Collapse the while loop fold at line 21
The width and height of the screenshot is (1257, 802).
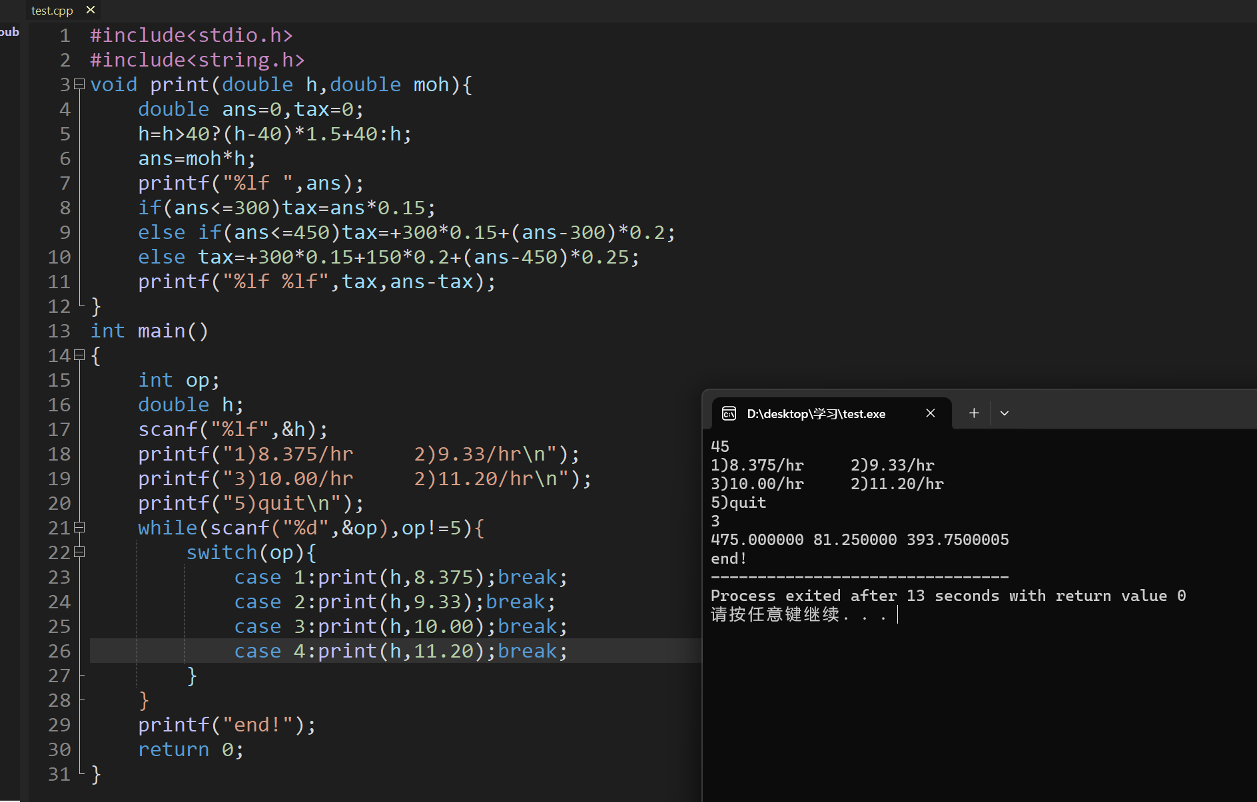pos(79,528)
